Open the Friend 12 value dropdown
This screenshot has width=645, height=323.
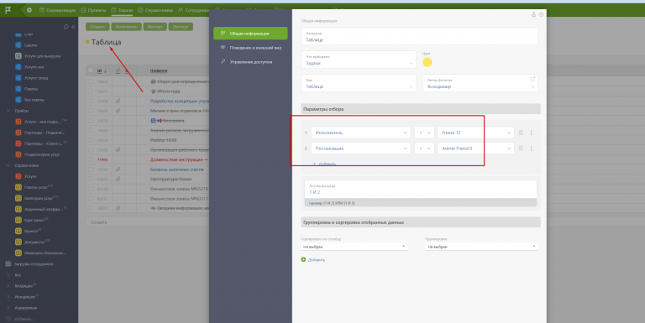[x=476, y=133]
